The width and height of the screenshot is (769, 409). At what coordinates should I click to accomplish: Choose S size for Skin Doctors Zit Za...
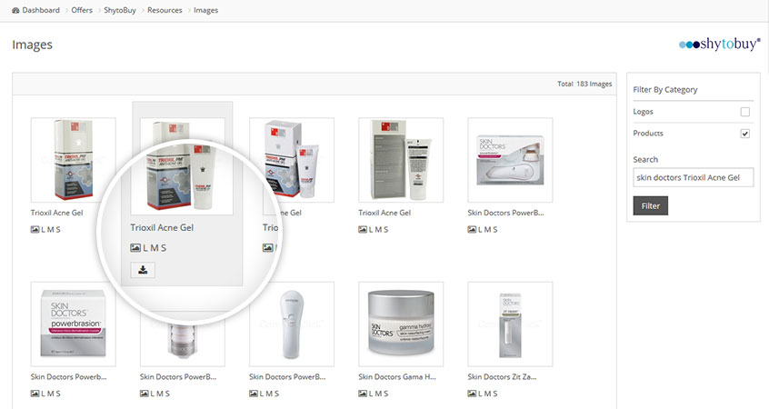click(494, 394)
